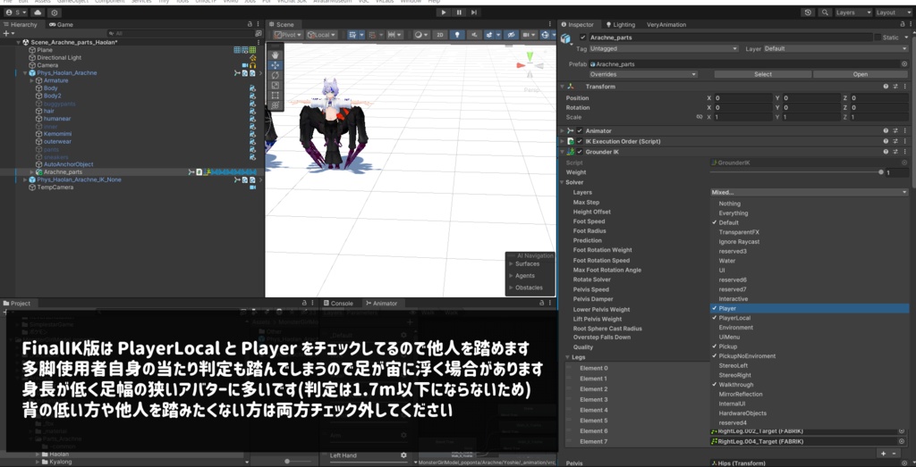Click the scale constrain proportions link icon

(x=699, y=117)
